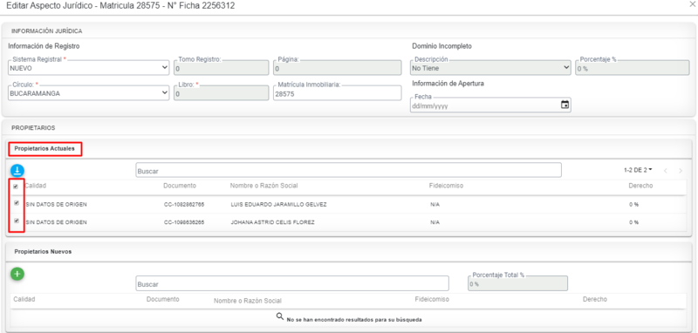Click the Página field
This screenshot has width=698, height=333.
click(337, 68)
